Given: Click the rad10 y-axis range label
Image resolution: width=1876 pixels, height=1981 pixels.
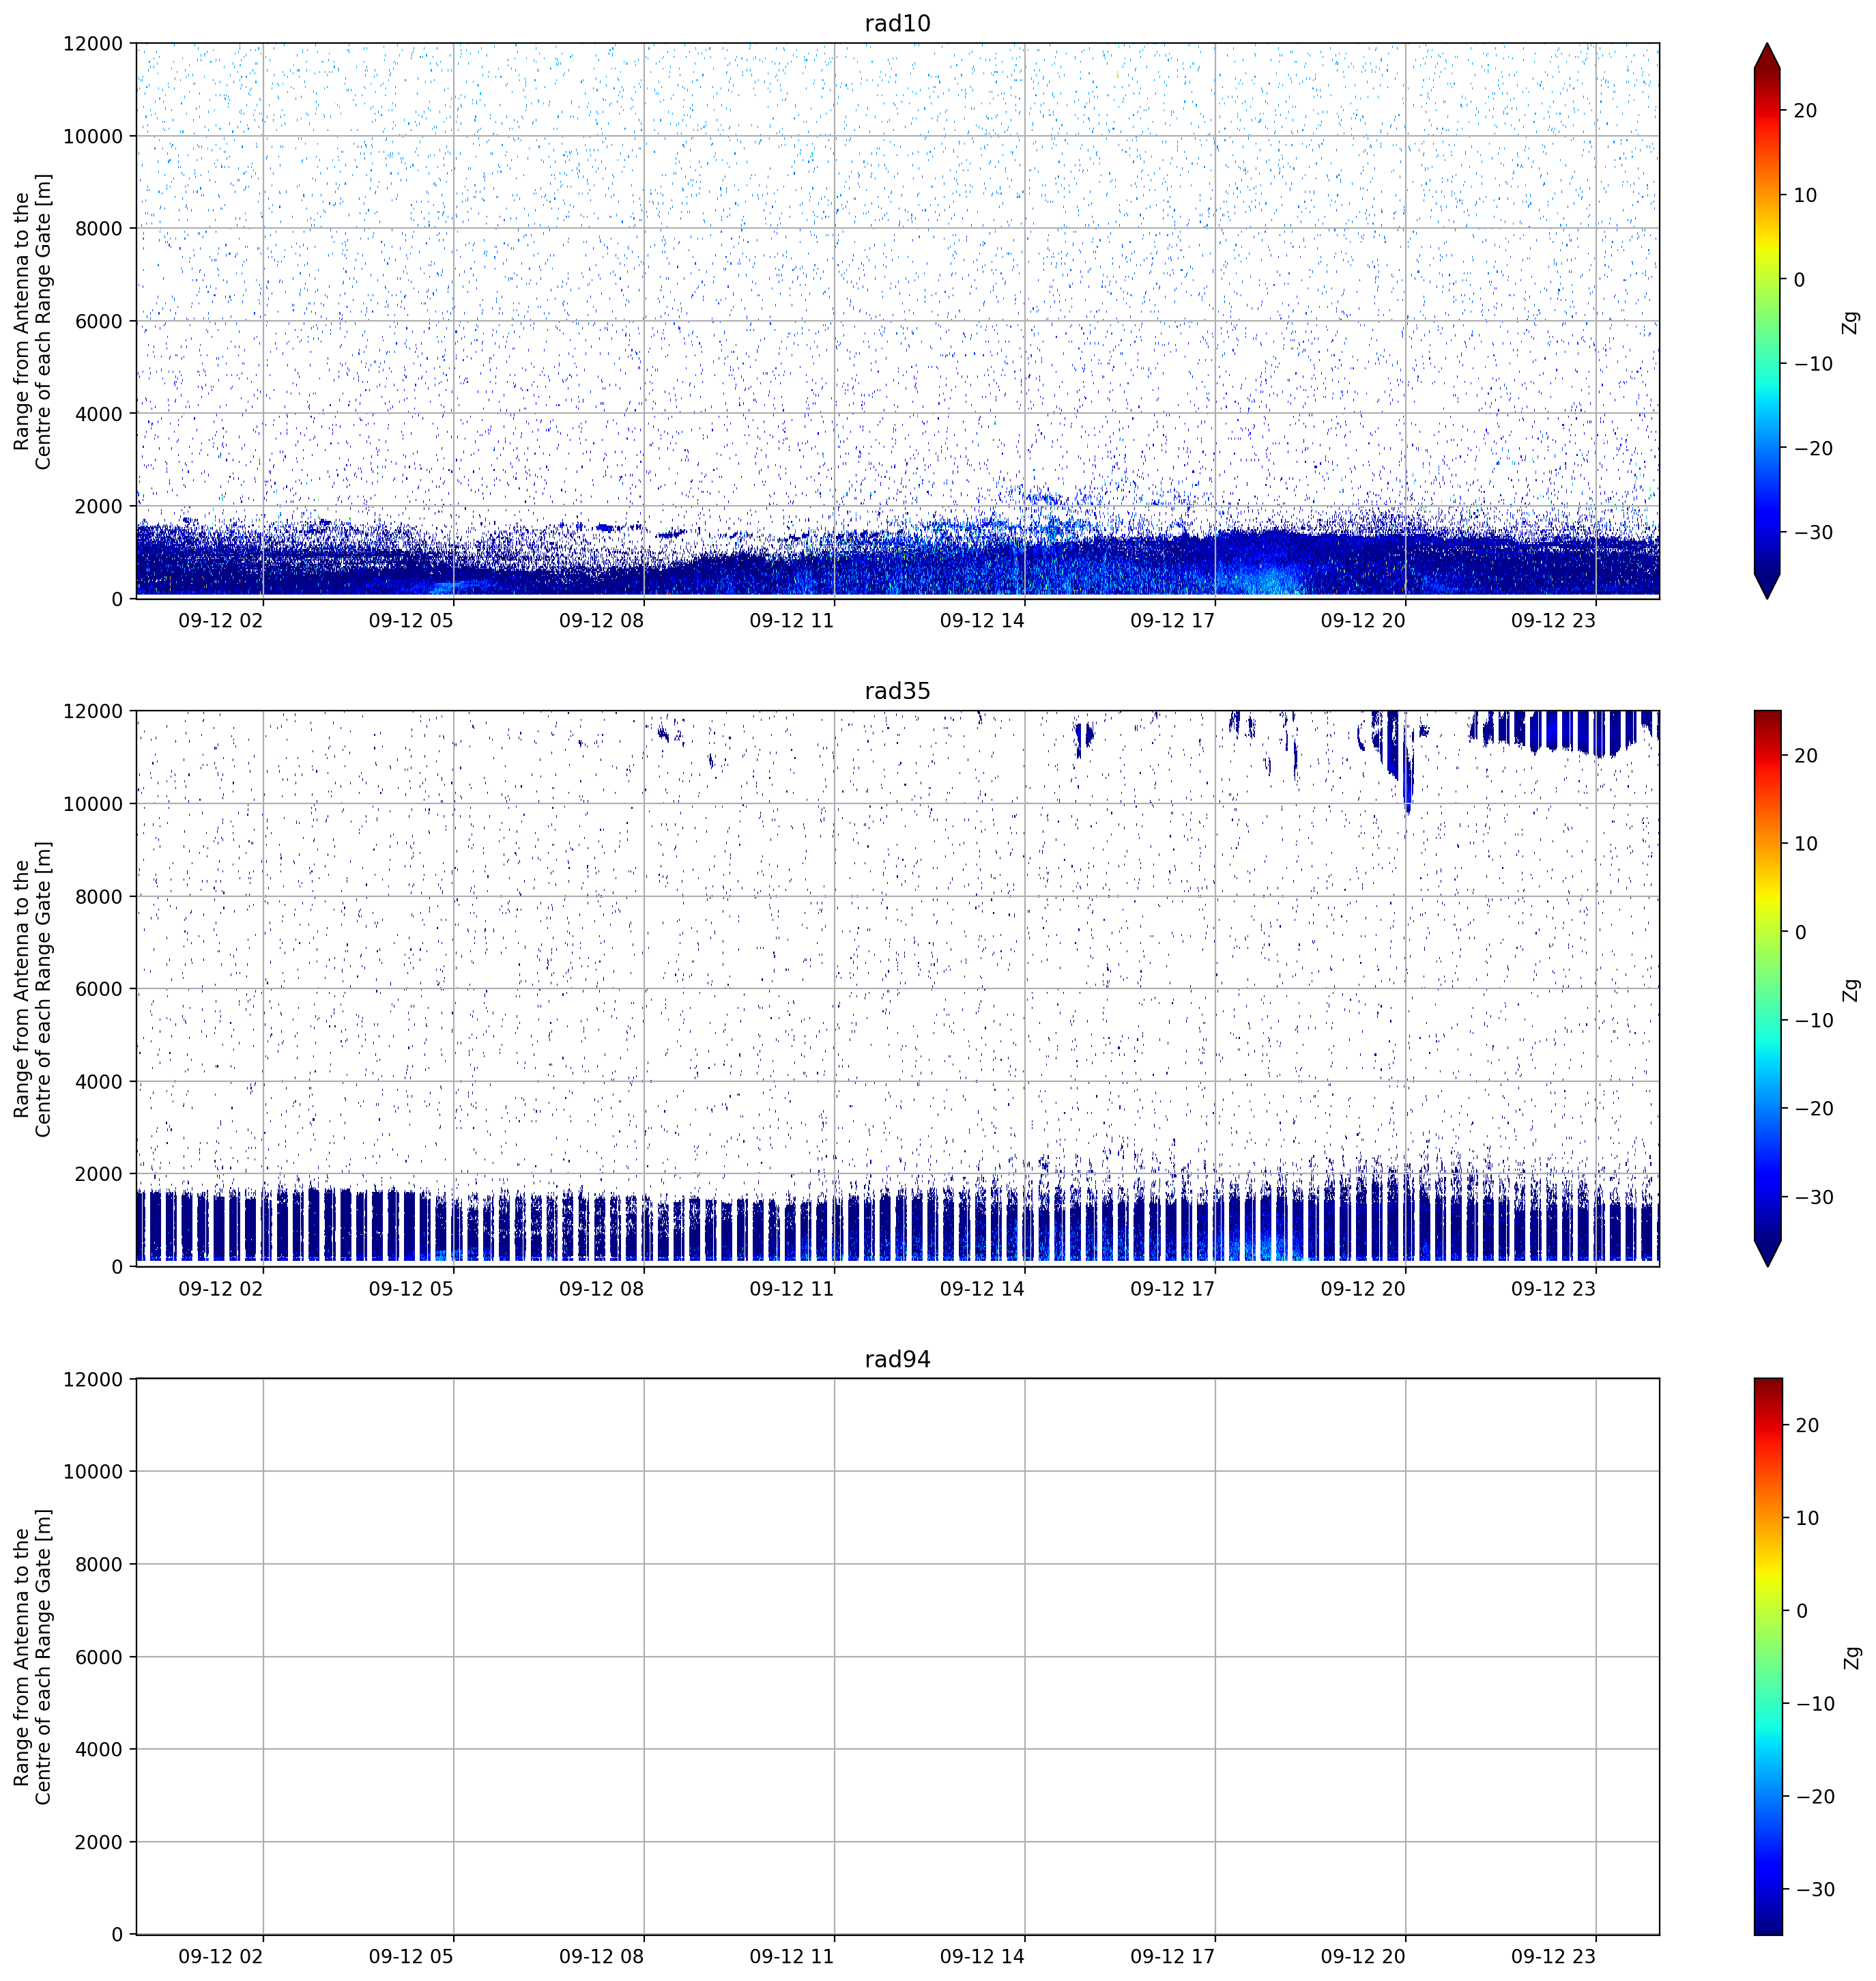Looking at the screenshot, I should click(32, 321).
